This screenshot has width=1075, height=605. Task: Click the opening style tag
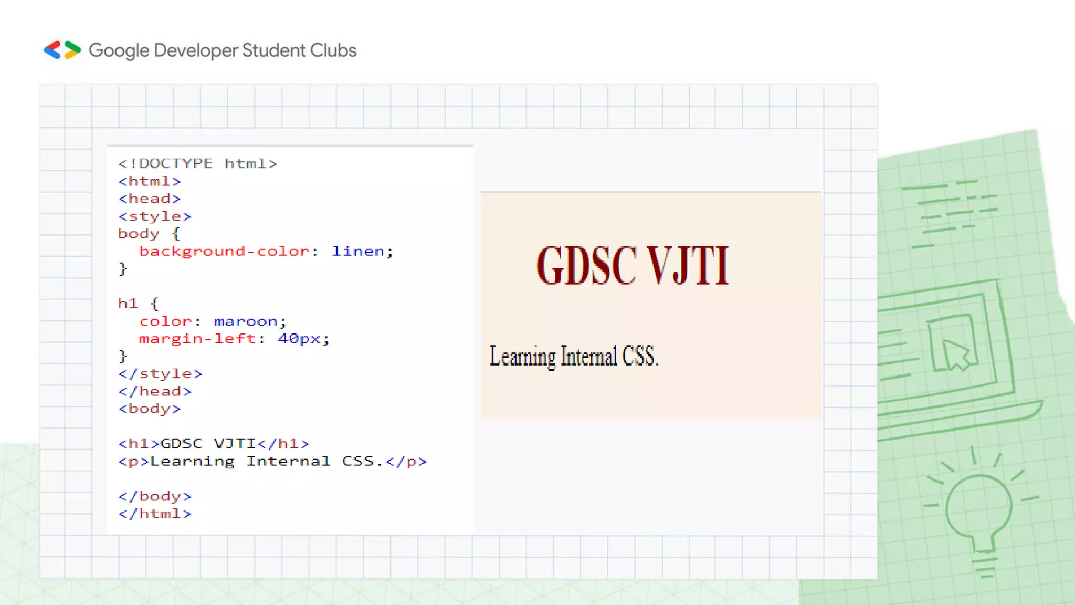coord(155,216)
